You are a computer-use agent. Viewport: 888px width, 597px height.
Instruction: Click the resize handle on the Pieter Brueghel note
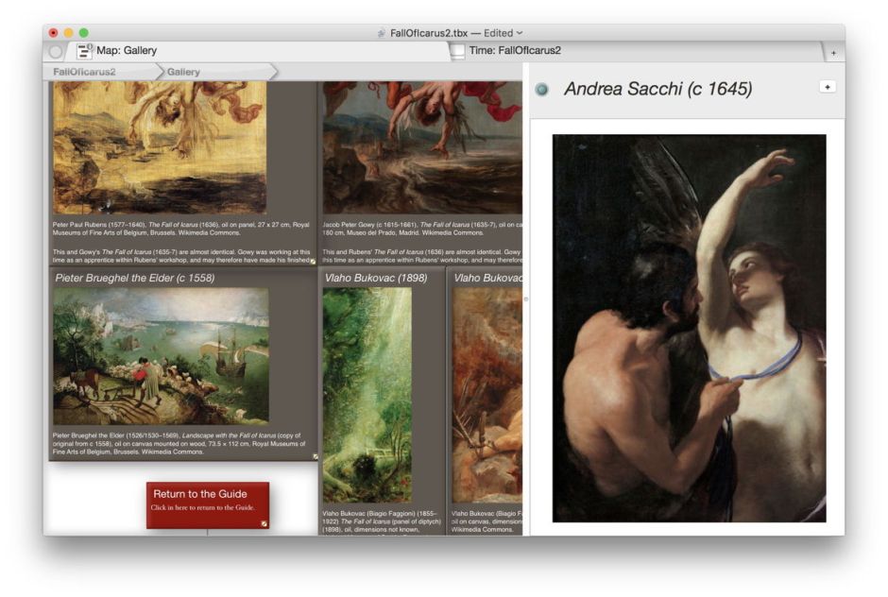coord(315,456)
